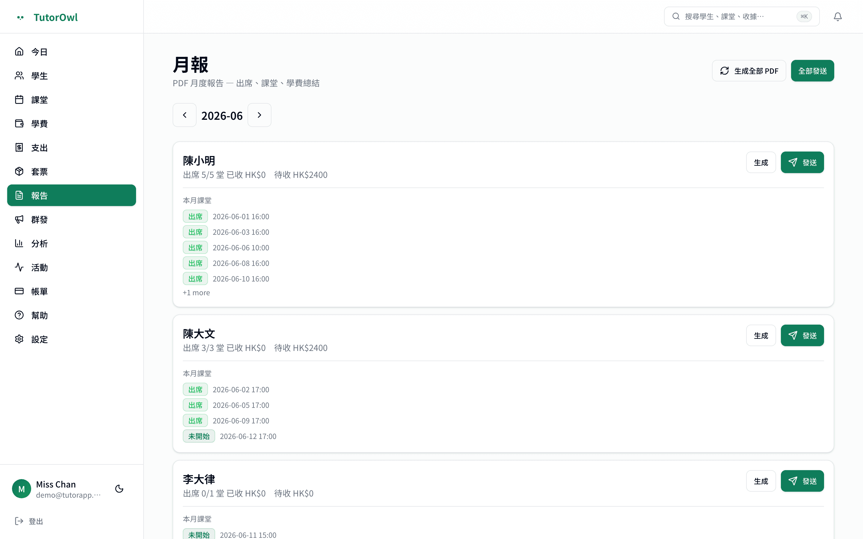Click lesson 2026-06-09 17:00

[241, 421]
